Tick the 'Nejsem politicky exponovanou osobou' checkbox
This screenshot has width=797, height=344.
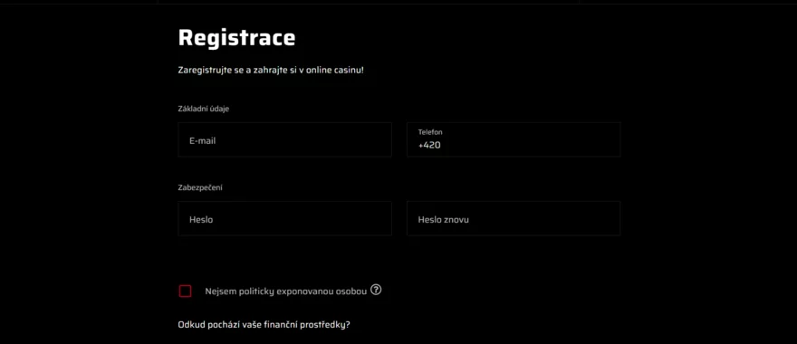[185, 291]
